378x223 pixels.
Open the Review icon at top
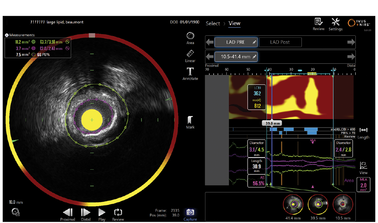[x=319, y=24]
